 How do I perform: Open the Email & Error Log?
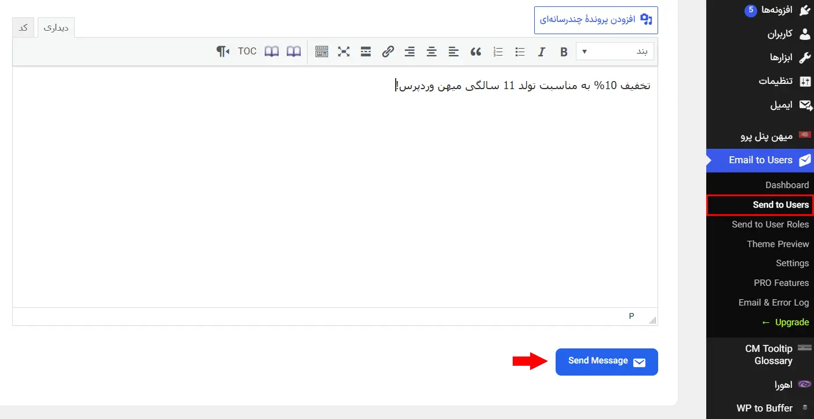pyautogui.click(x=773, y=303)
